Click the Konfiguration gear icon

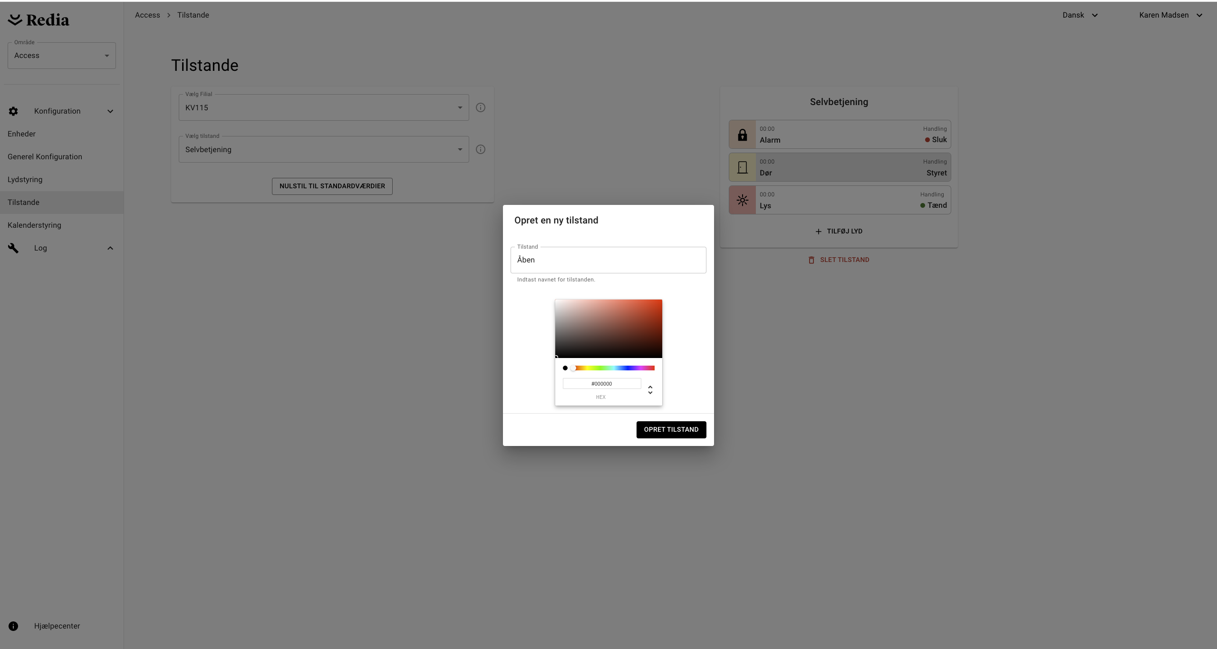point(13,111)
